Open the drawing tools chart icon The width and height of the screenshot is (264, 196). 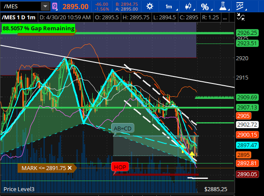coord(240,7)
